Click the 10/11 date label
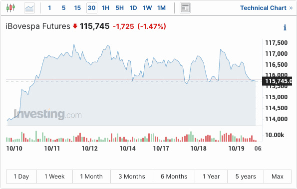 coord(52,149)
